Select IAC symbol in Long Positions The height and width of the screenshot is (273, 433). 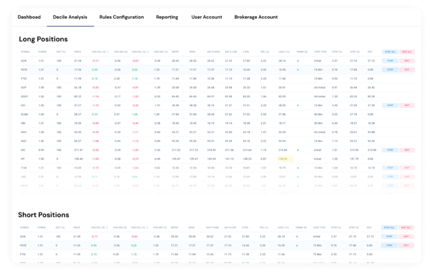[x=23, y=150]
